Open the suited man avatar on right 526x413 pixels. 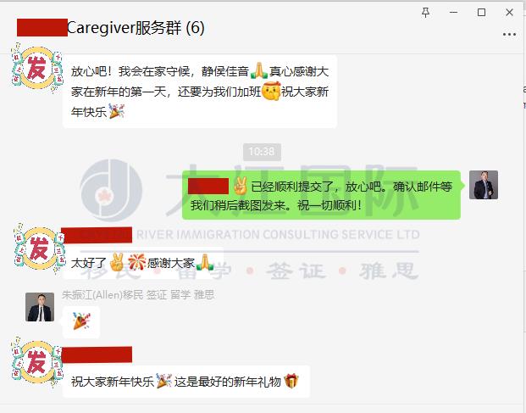tap(484, 185)
